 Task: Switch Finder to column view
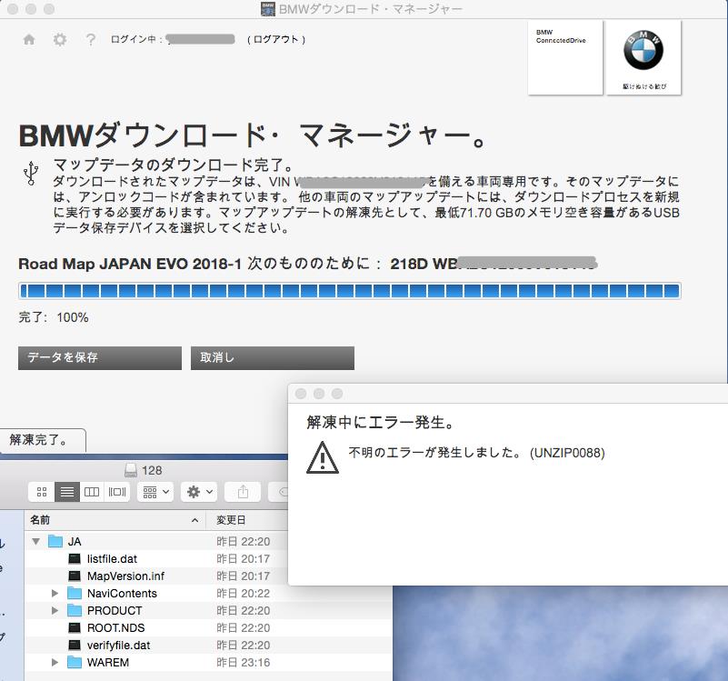92,492
